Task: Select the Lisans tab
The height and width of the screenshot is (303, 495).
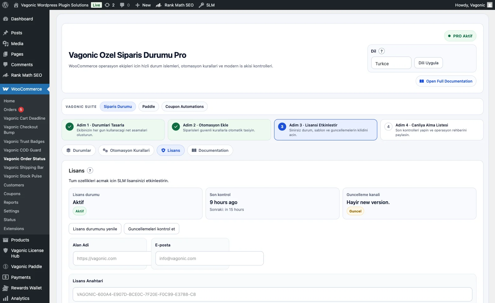Action: [x=171, y=150]
